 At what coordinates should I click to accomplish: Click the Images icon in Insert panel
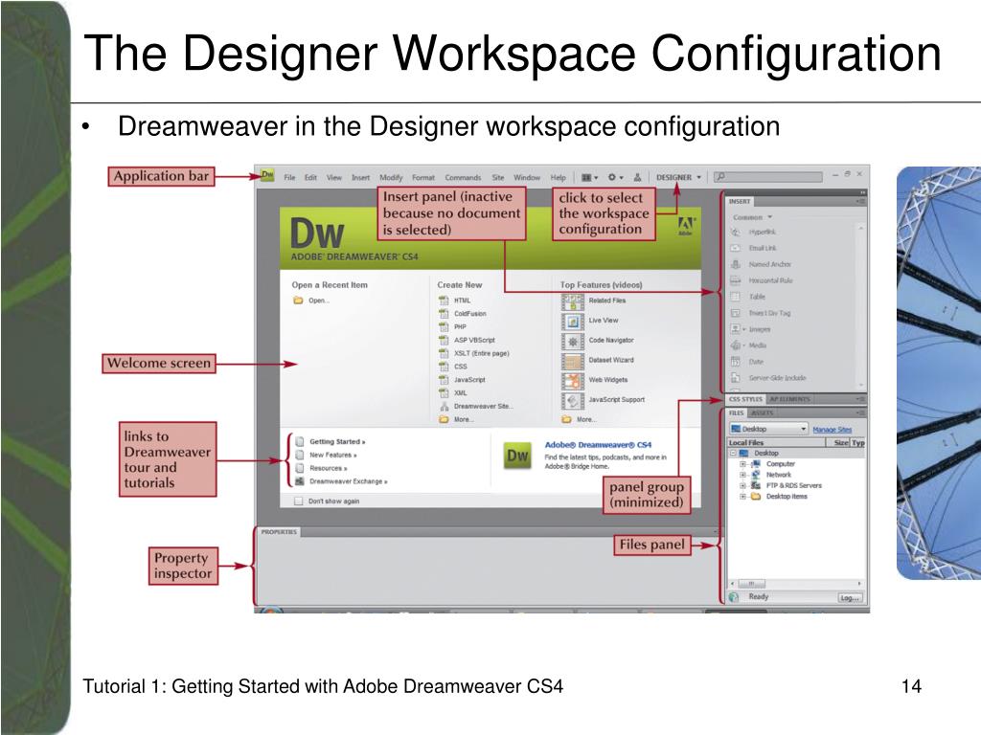coord(736,329)
